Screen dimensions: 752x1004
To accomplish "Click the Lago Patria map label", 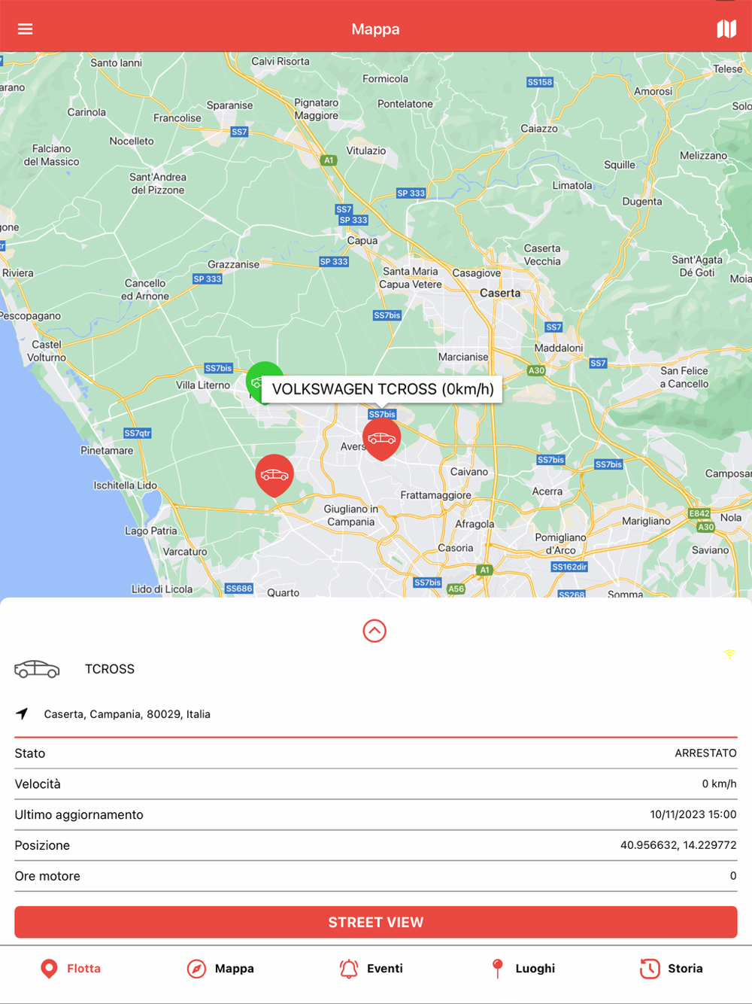I will point(151,531).
